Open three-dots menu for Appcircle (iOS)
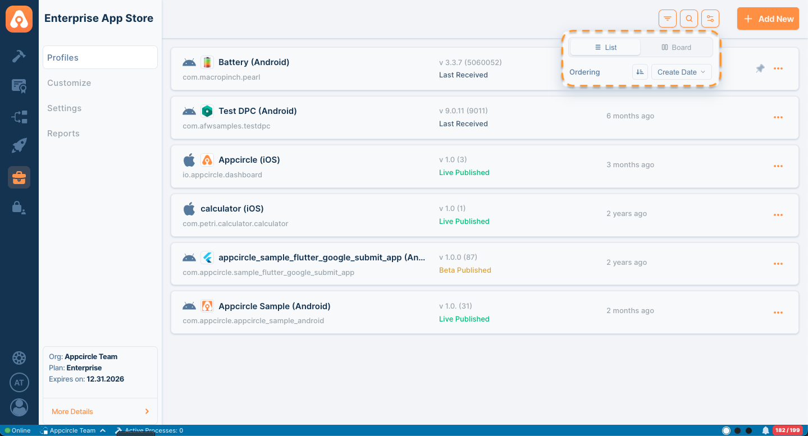Viewport: 808px width, 436px height. (x=778, y=166)
